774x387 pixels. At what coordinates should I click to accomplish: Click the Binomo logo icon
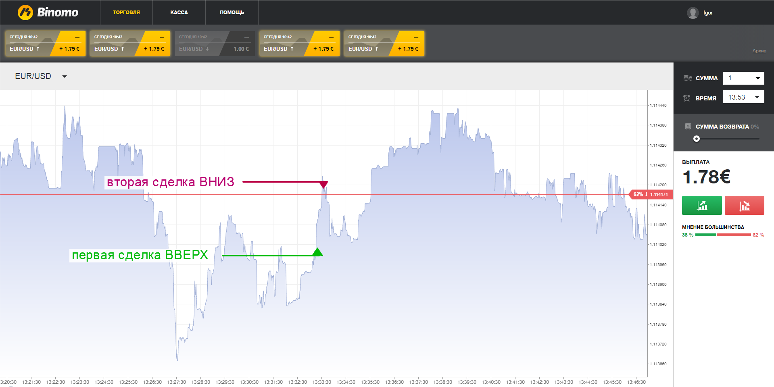25,12
